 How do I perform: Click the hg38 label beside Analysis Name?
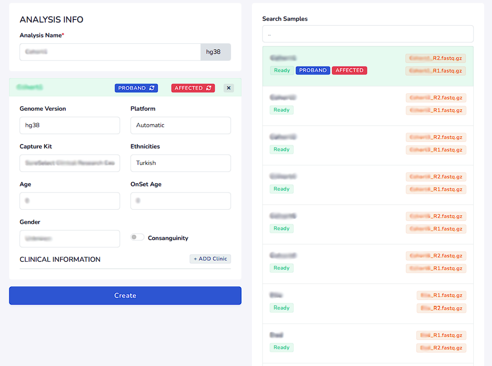[x=213, y=52]
